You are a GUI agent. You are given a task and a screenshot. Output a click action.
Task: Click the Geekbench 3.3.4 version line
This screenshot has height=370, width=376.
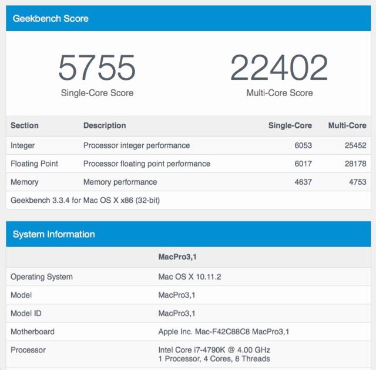(85, 200)
